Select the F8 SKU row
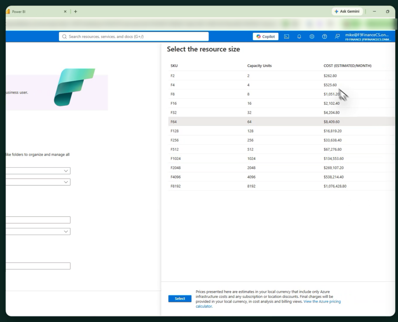 click(281, 94)
